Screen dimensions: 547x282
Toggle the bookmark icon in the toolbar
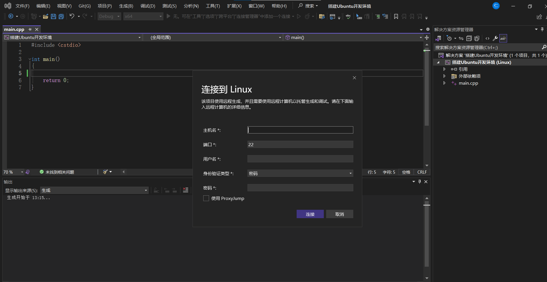tap(396, 16)
